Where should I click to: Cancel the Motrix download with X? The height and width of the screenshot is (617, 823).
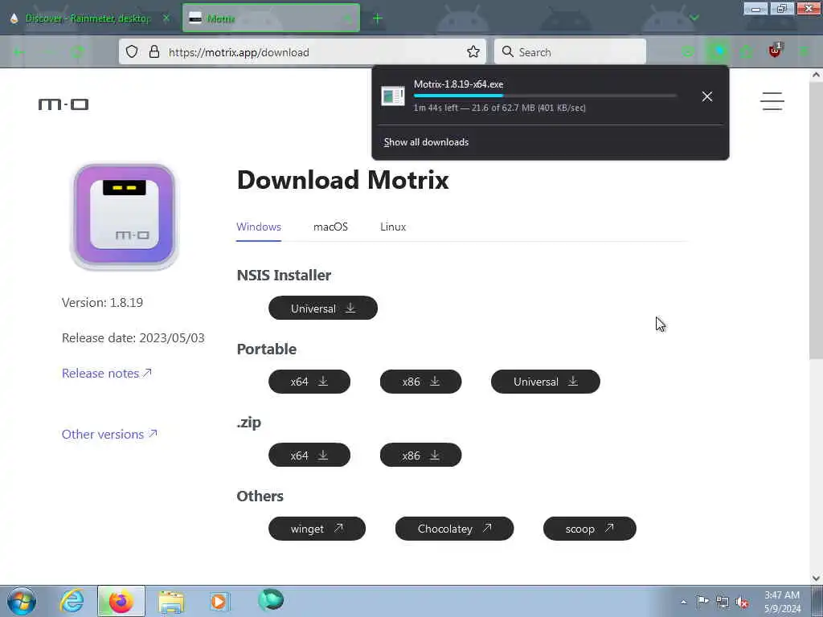[x=707, y=96]
